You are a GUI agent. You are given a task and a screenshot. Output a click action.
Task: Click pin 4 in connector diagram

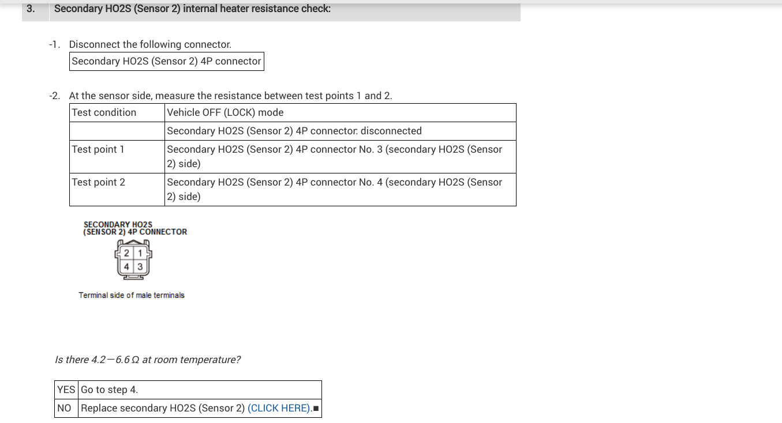126,267
